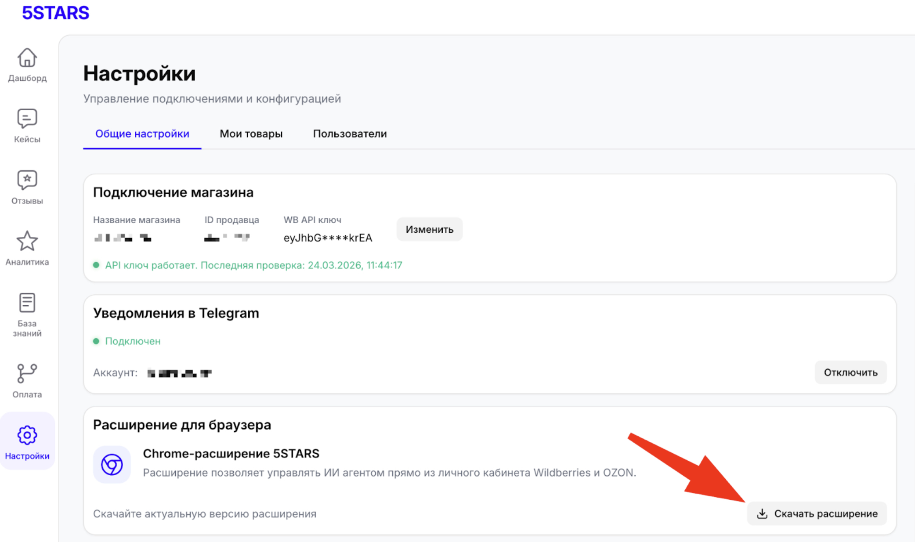This screenshot has width=915, height=542.
Task: Click Уведомления в Telegram heading
Action: (x=176, y=313)
